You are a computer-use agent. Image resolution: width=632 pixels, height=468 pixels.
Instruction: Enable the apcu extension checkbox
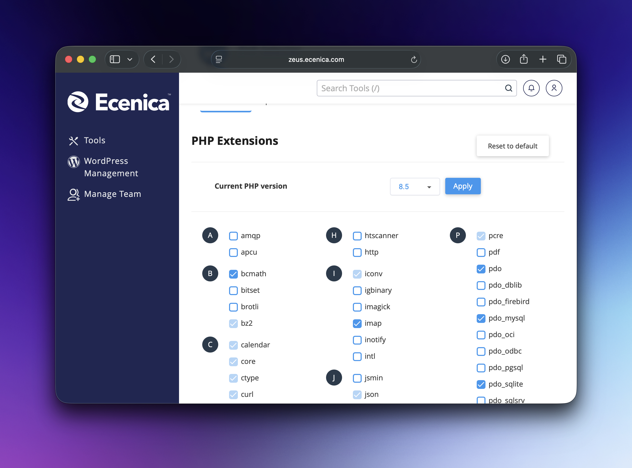pos(233,252)
